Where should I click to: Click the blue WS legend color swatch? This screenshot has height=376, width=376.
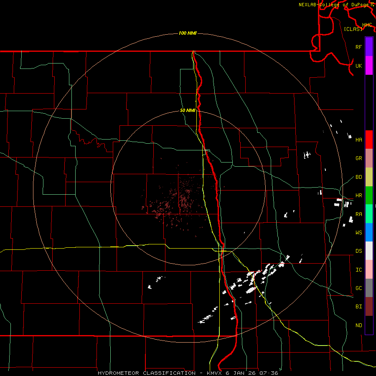(x=369, y=232)
